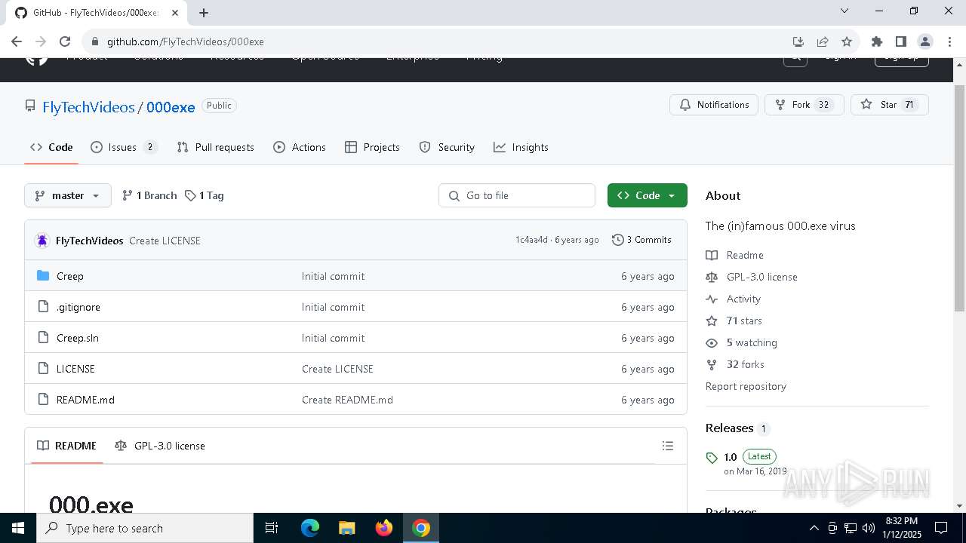View the 3 Commits history
Viewport: 966px width, 543px height.
coord(641,240)
